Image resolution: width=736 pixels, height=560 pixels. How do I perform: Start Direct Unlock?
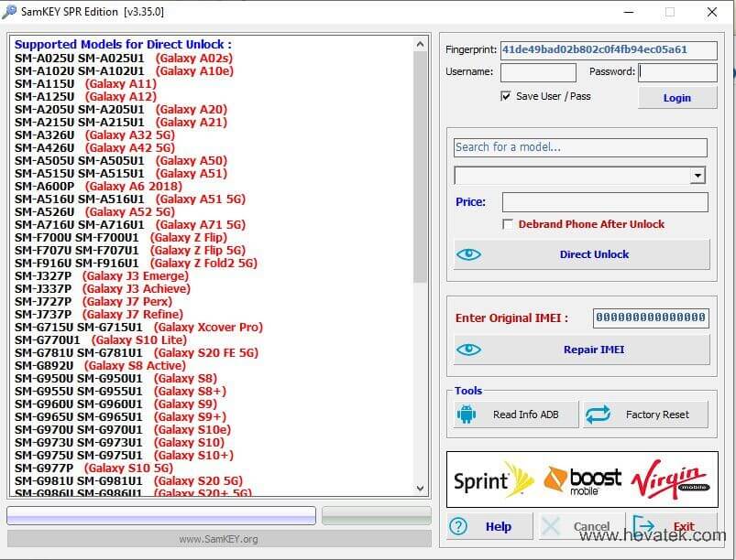pos(582,254)
